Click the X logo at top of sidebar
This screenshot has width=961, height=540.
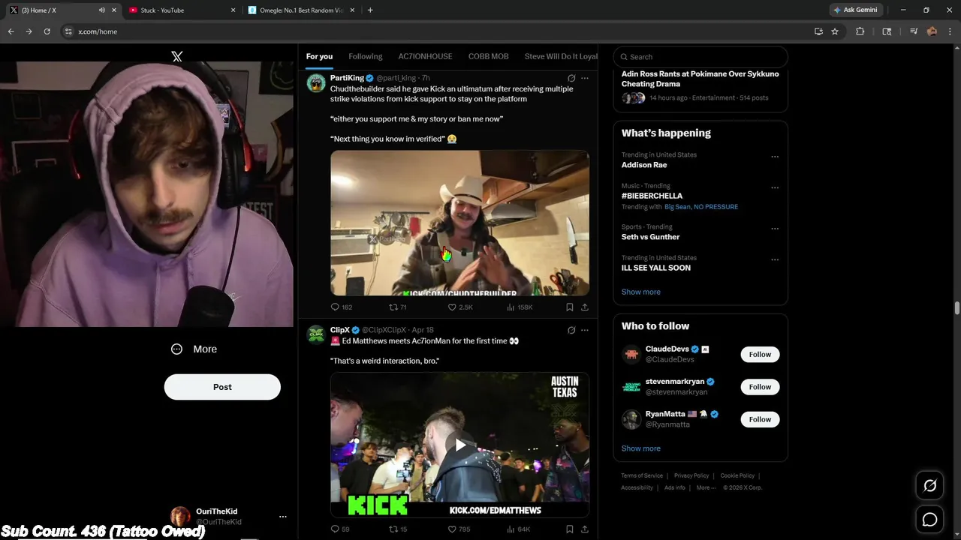tap(176, 56)
